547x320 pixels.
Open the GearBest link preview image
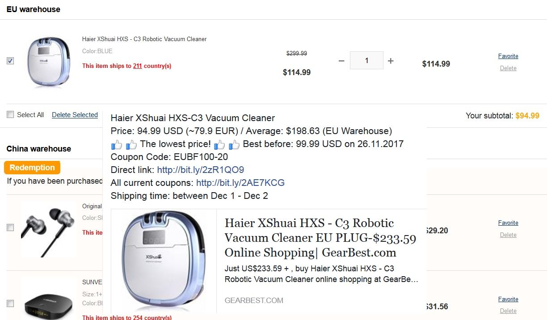tap(164, 261)
